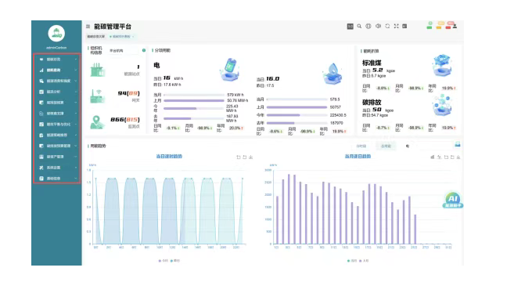
Task: Toggle purple legend item under hourly trend chart
Action: (164, 261)
